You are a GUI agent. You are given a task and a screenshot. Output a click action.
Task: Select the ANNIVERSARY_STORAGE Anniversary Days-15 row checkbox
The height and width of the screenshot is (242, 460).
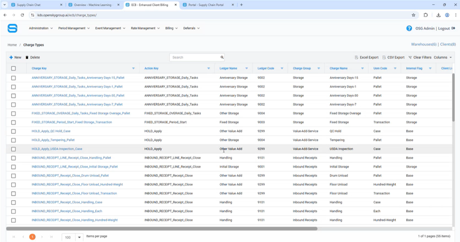(13, 78)
